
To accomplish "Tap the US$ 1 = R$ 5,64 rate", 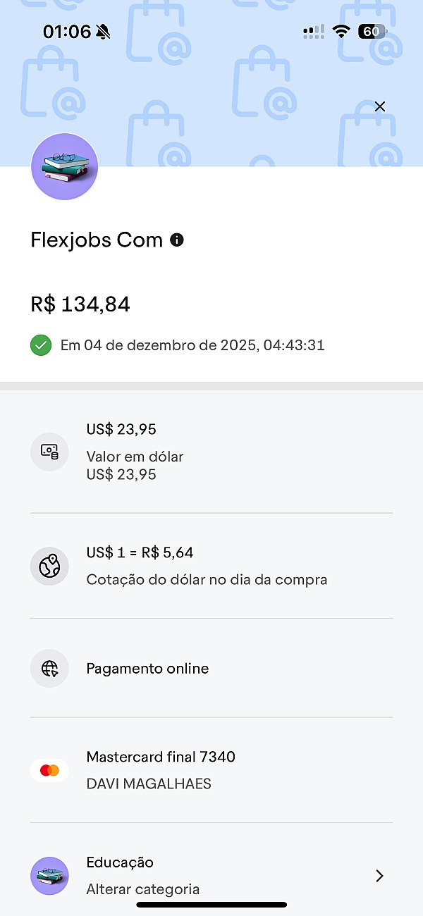I will (140, 552).
